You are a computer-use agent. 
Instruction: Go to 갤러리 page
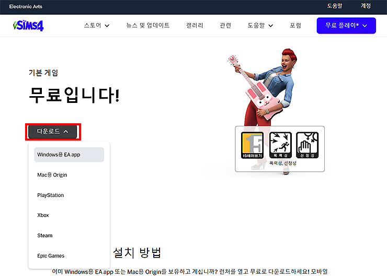click(195, 26)
